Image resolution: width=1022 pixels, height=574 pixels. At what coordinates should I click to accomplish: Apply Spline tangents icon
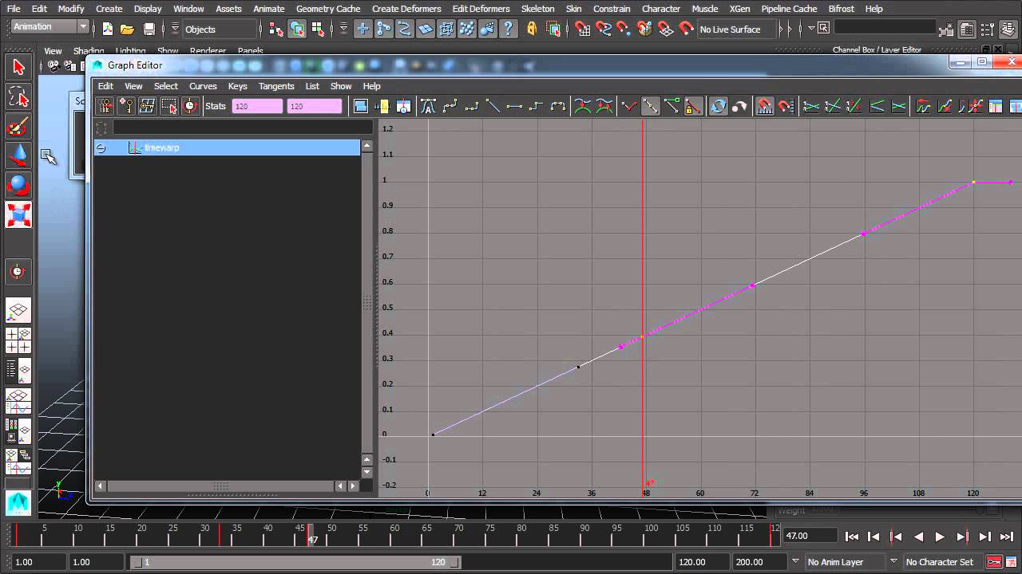point(450,106)
